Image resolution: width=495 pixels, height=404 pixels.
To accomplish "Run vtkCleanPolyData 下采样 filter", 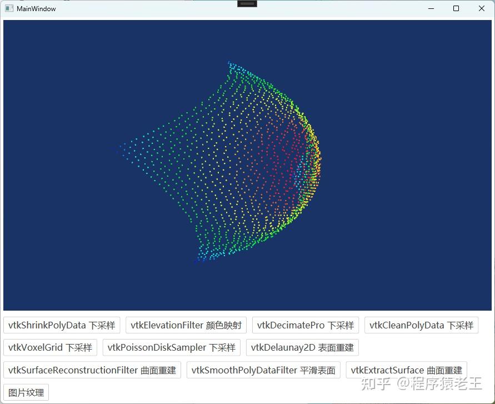I will (421, 326).
